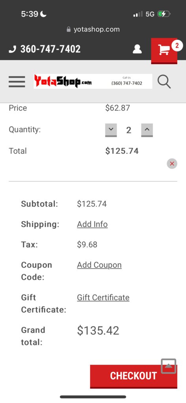Open the Gift Certificate link
The height and width of the screenshot is (403, 186).
(x=103, y=298)
